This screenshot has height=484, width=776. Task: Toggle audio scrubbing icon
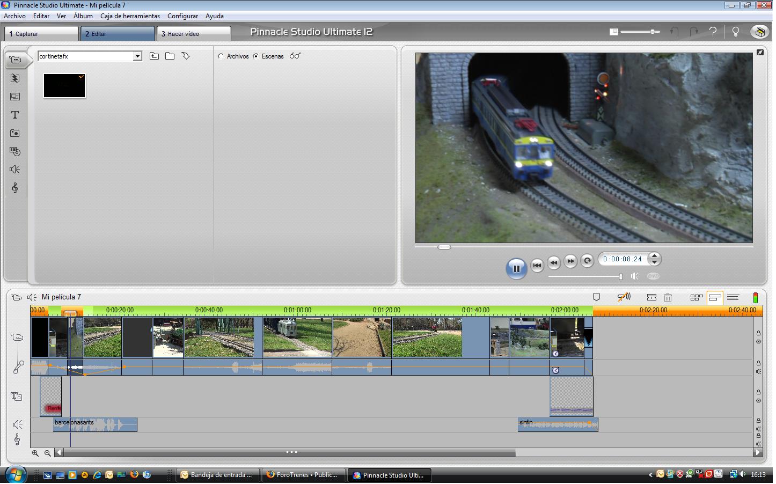point(624,297)
